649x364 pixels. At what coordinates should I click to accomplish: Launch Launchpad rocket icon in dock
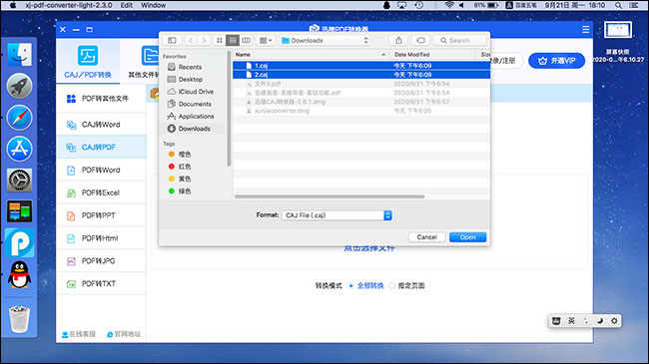tap(19, 86)
